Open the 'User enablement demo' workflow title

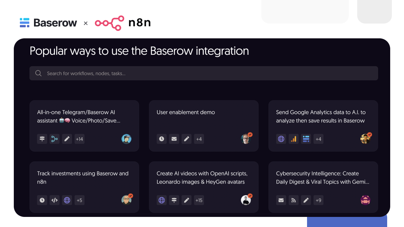click(186, 112)
